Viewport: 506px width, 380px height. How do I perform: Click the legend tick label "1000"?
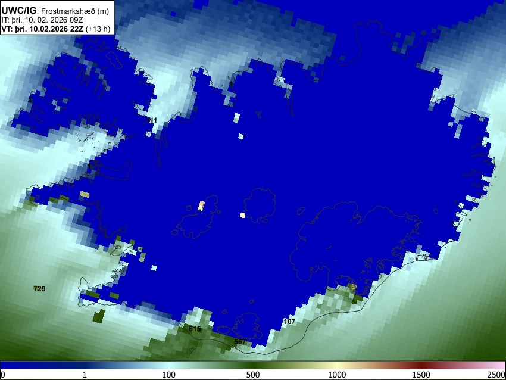337,375
